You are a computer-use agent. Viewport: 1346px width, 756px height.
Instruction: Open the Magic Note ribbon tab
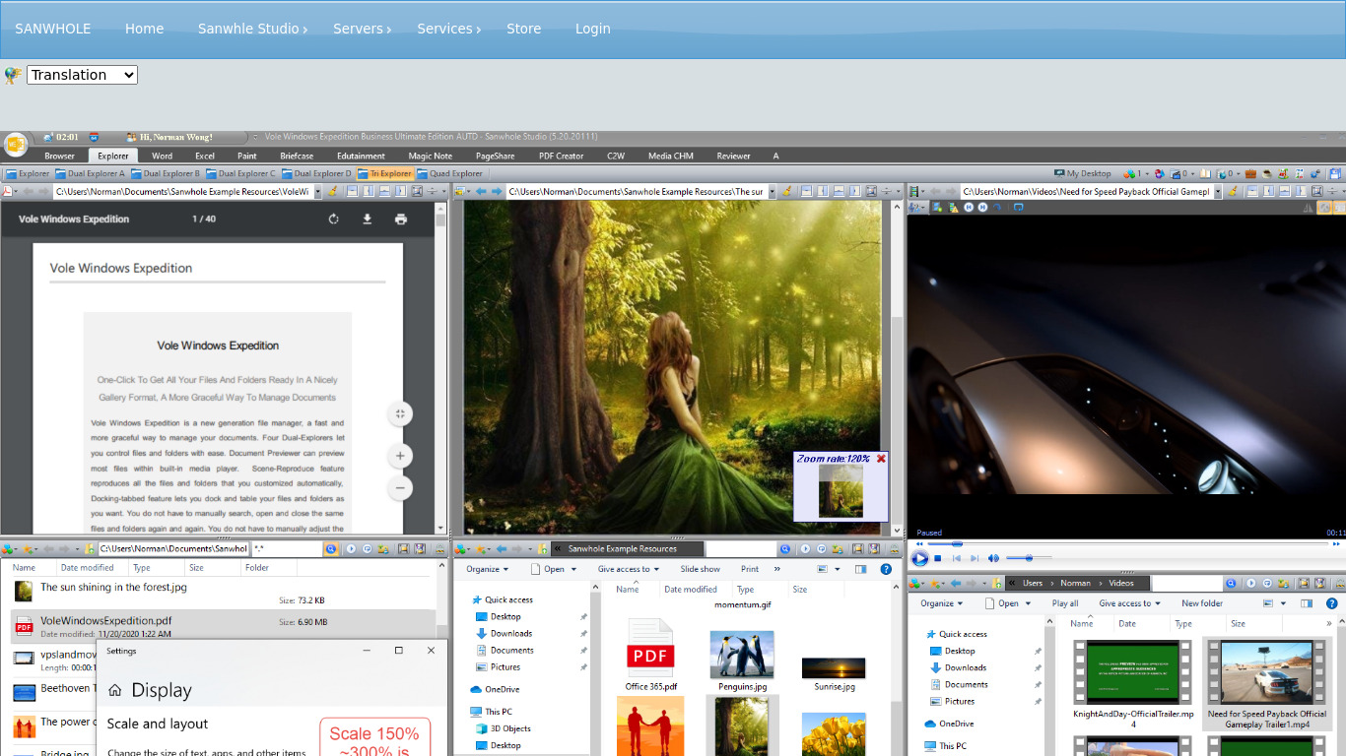point(431,156)
